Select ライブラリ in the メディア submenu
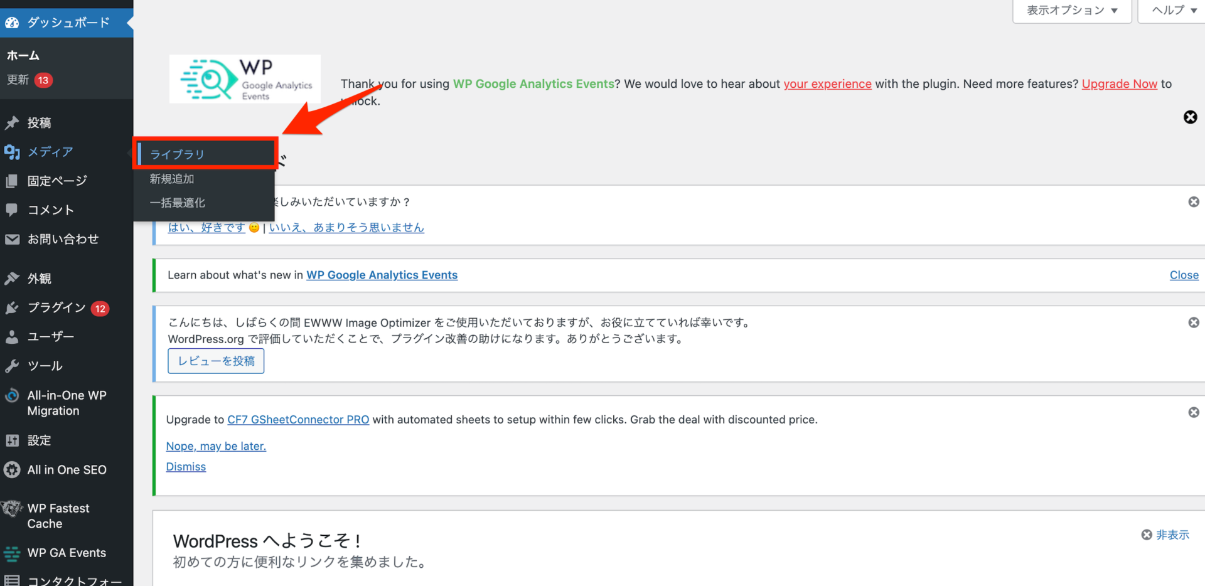The width and height of the screenshot is (1205, 586). tap(176, 154)
